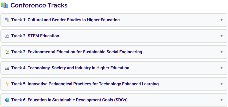Toggle Track 5 plus sign open
Screen dimensions: 228x107
pyautogui.click(x=222, y=84)
